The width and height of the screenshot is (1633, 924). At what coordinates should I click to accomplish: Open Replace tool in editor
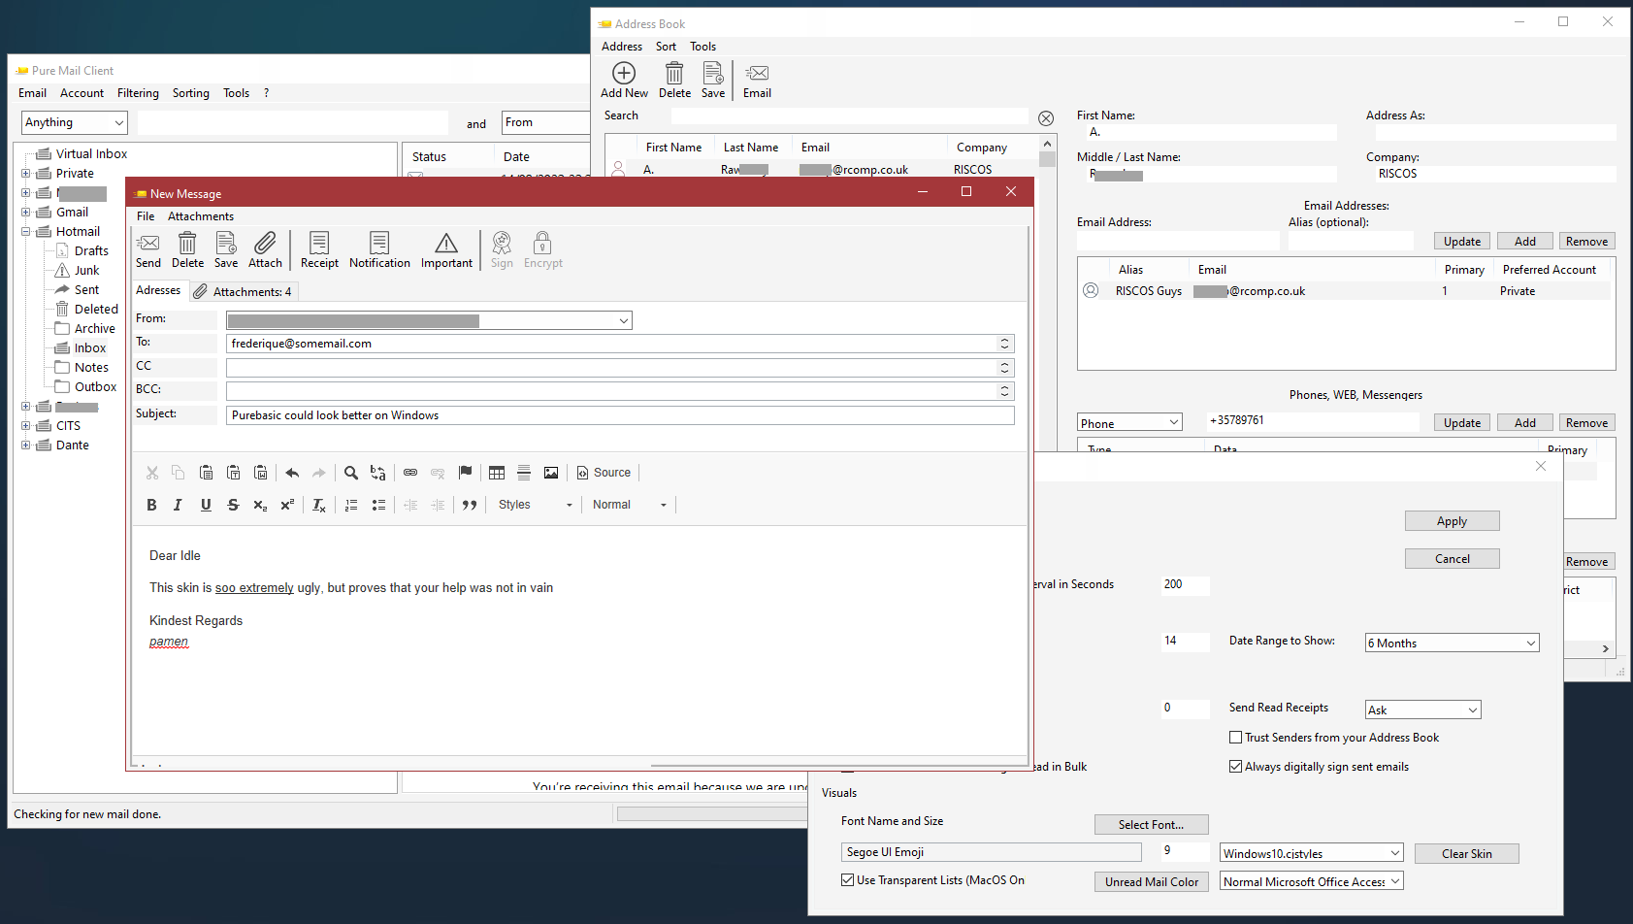[x=378, y=473]
